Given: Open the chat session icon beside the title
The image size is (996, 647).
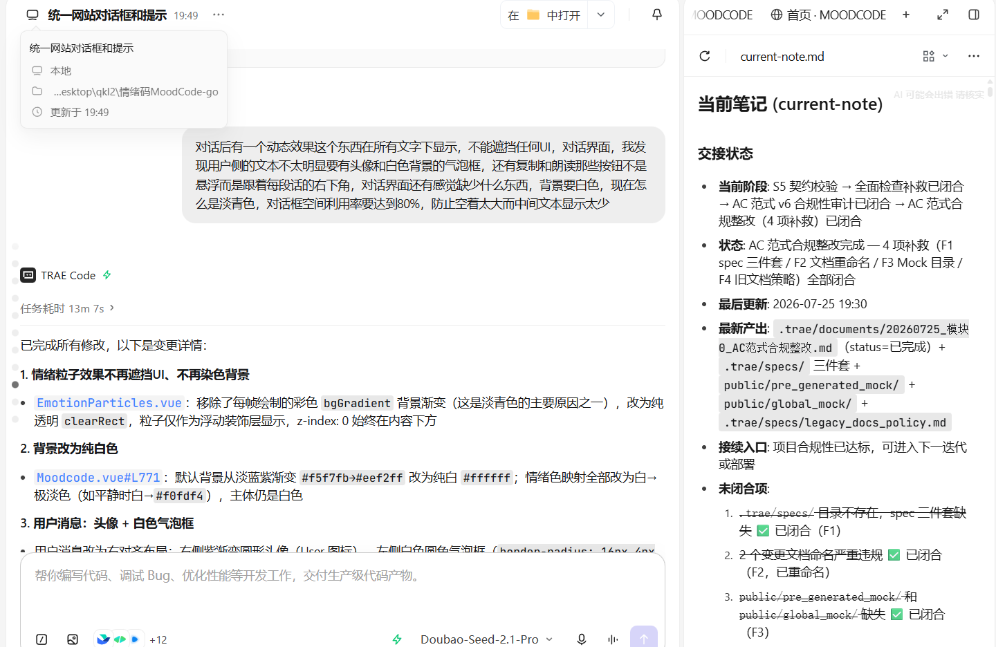Looking at the screenshot, I should [33, 15].
